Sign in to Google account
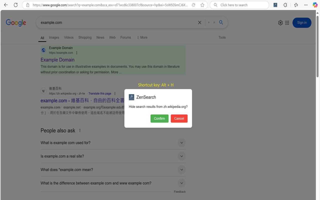The height and width of the screenshot is (200, 320). point(302,23)
